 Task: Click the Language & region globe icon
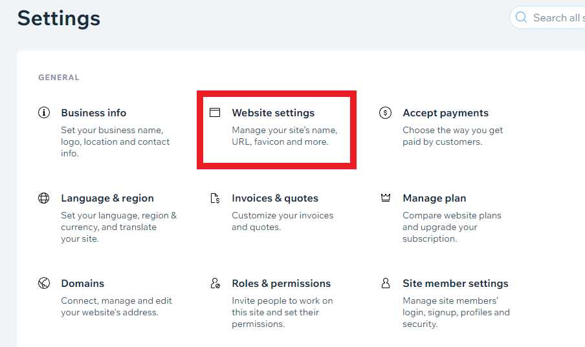(x=44, y=198)
